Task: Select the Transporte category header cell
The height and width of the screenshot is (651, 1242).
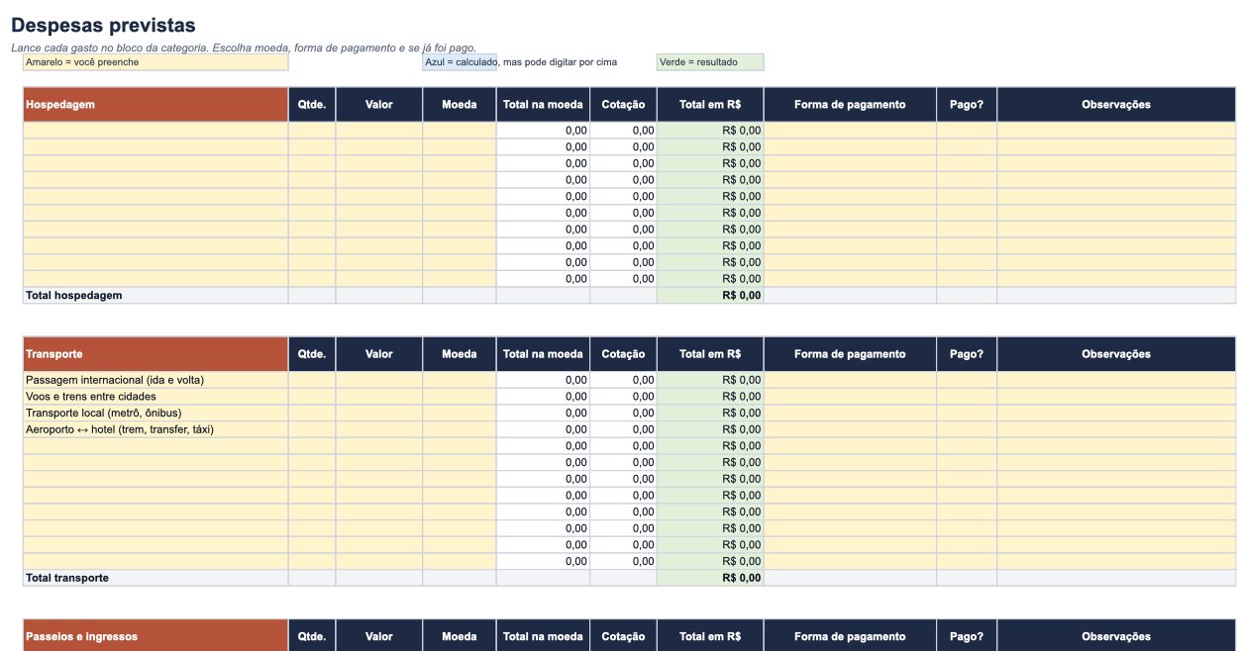Action: [x=155, y=354]
